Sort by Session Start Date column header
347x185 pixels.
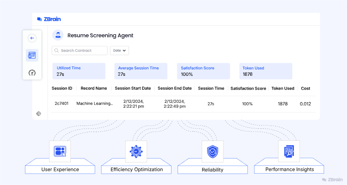click(133, 88)
